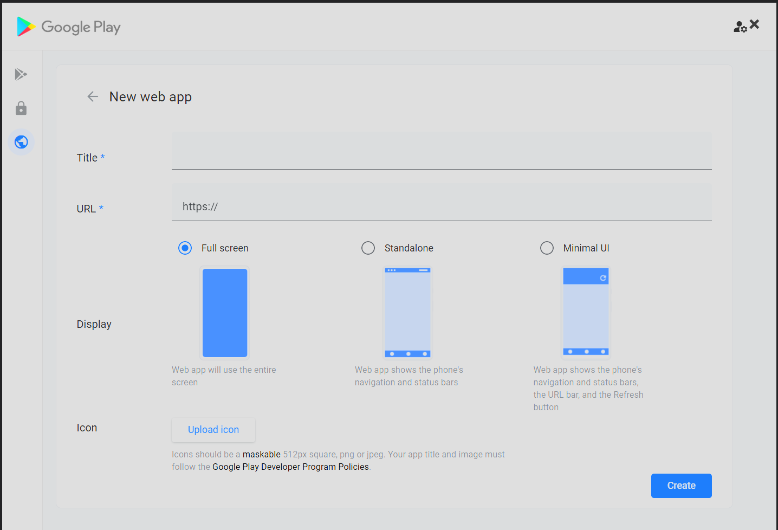
Task: Click the Create button
Action: pyautogui.click(x=682, y=486)
